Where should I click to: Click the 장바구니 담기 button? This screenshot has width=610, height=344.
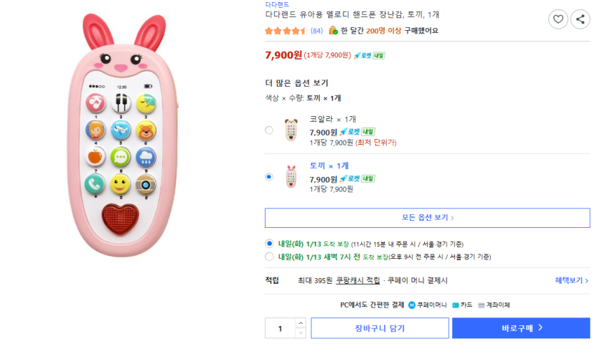click(379, 328)
